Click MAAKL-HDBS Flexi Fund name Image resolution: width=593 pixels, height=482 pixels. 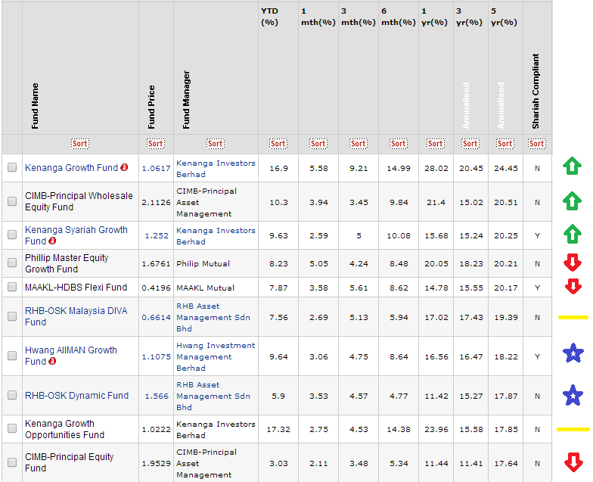point(76,288)
